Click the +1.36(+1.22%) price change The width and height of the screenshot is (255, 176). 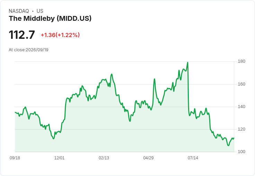(x=60, y=35)
